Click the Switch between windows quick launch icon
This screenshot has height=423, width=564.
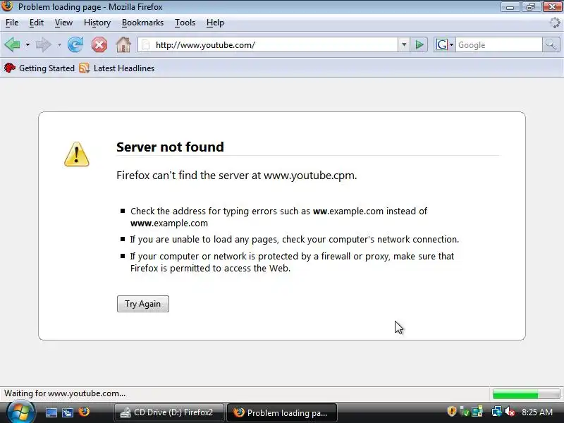click(x=68, y=412)
